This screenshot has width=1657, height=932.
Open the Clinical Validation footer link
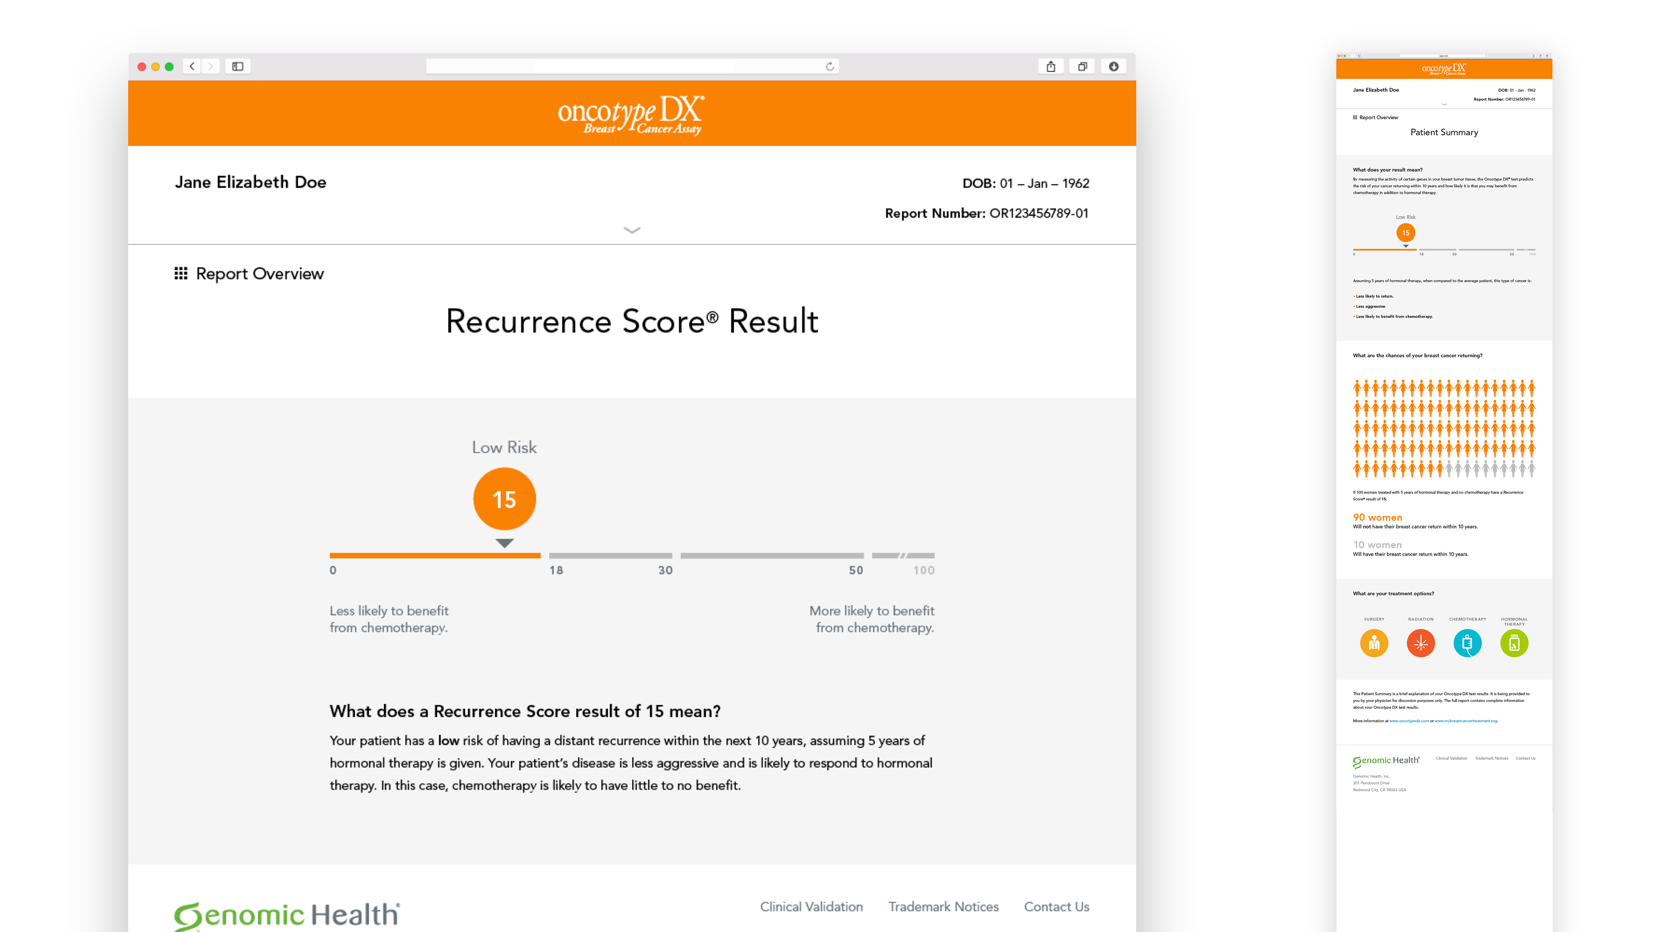tap(811, 906)
